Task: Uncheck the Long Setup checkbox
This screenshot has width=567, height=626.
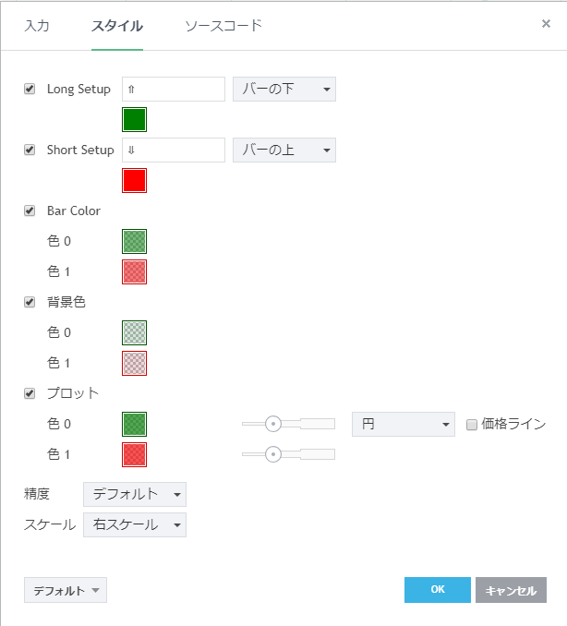Action: click(30, 89)
